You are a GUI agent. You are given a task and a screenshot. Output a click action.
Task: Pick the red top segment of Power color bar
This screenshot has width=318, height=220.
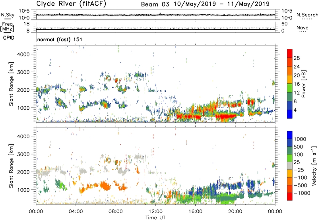pyautogui.click(x=290, y=53)
